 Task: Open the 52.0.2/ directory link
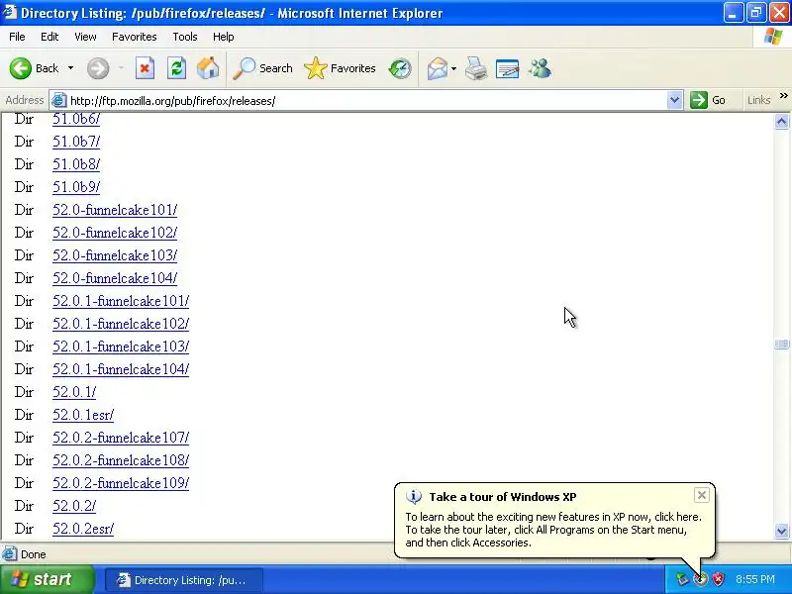click(74, 506)
